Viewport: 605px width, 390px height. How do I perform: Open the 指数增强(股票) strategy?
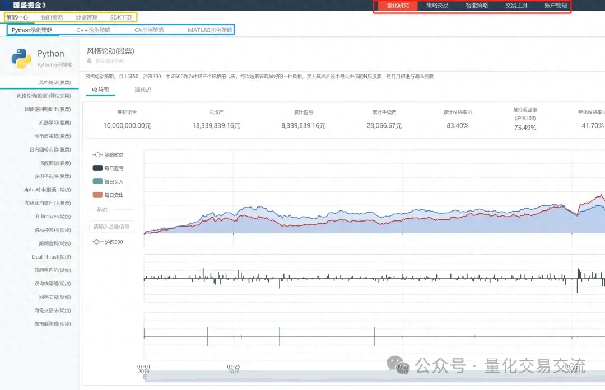pyautogui.click(x=55, y=163)
